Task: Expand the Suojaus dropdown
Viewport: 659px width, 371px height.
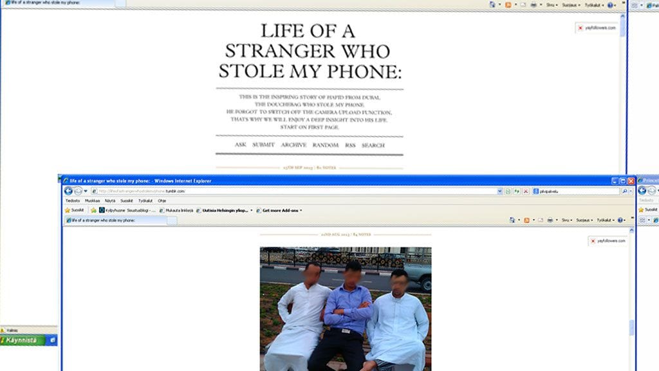Action: [584, 220]
